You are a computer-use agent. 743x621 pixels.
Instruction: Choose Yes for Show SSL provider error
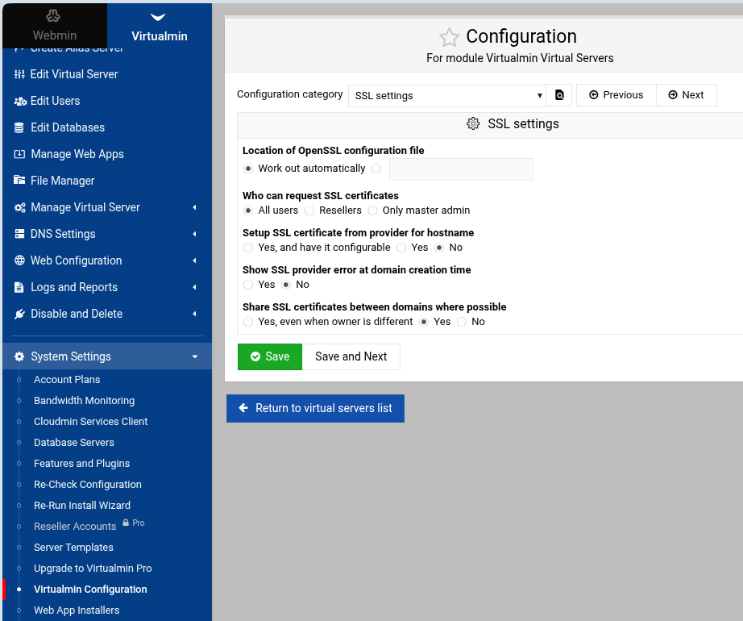coord(248,285)
